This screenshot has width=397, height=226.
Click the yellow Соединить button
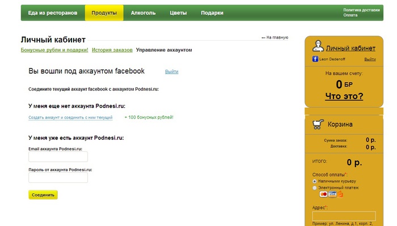point(43,195)
